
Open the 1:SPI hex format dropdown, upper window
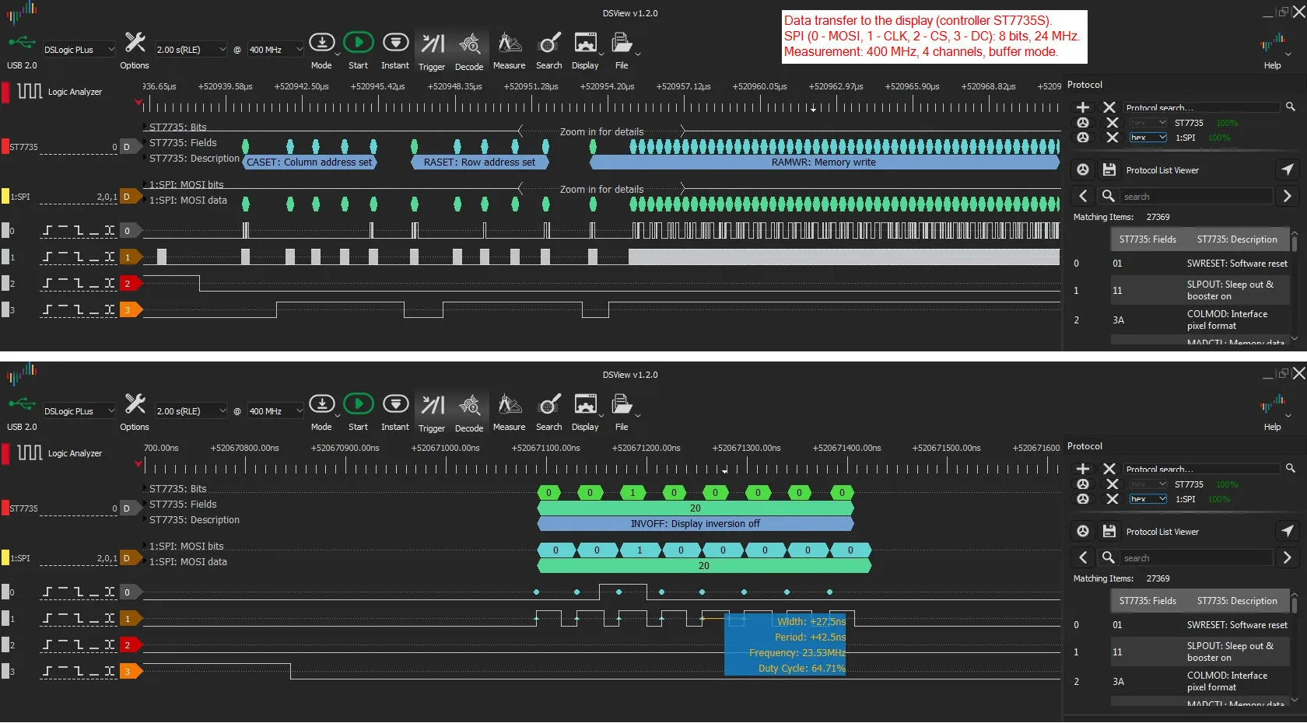pos(1148,138)
